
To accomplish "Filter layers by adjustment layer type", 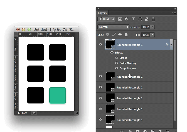I will click(127, 19).
